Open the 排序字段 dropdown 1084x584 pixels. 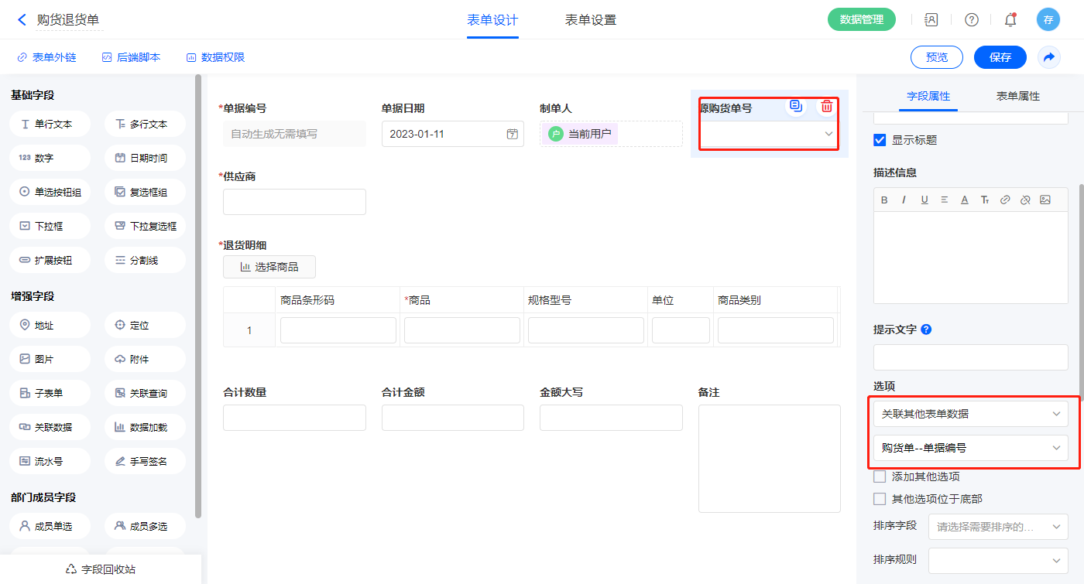click(x=997, y=527)
